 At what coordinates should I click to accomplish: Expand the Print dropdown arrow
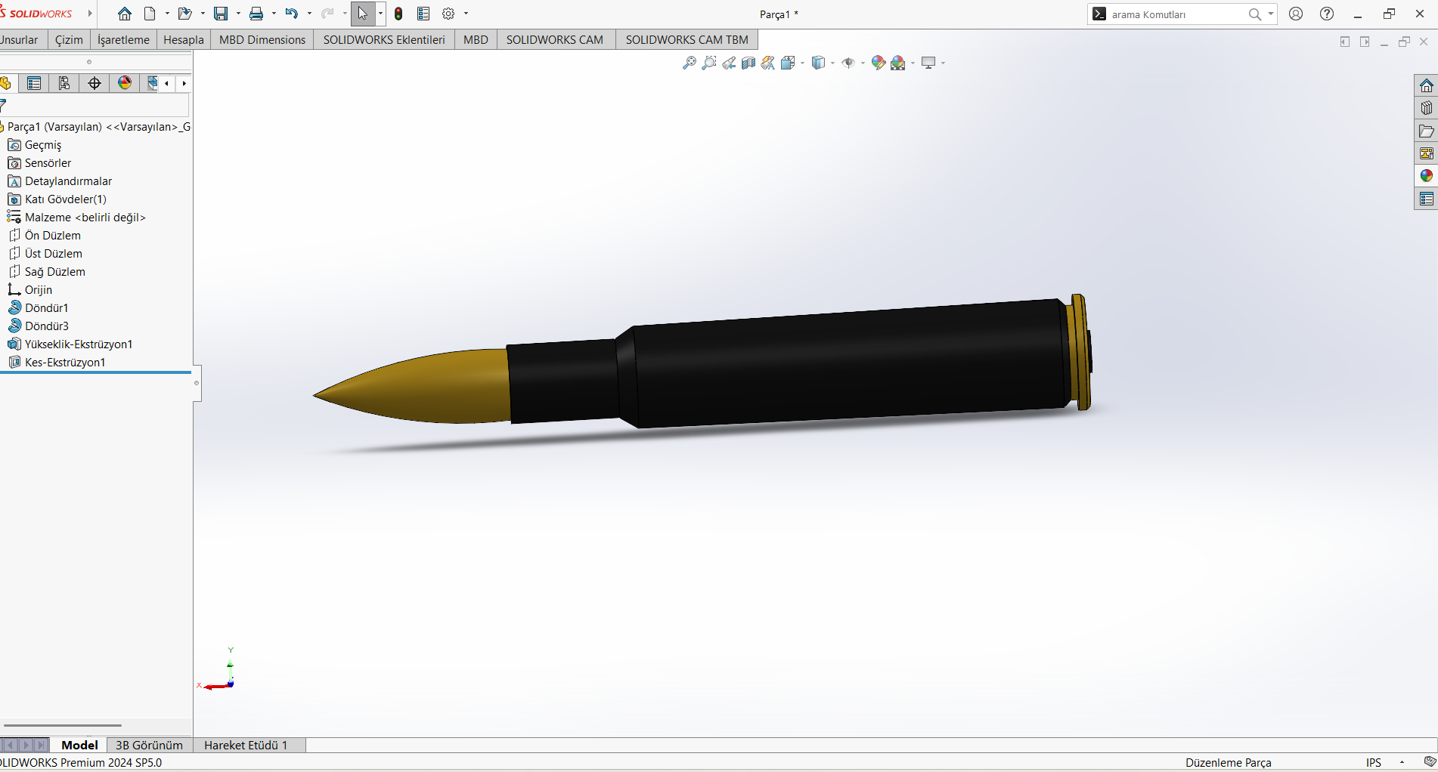274,14
